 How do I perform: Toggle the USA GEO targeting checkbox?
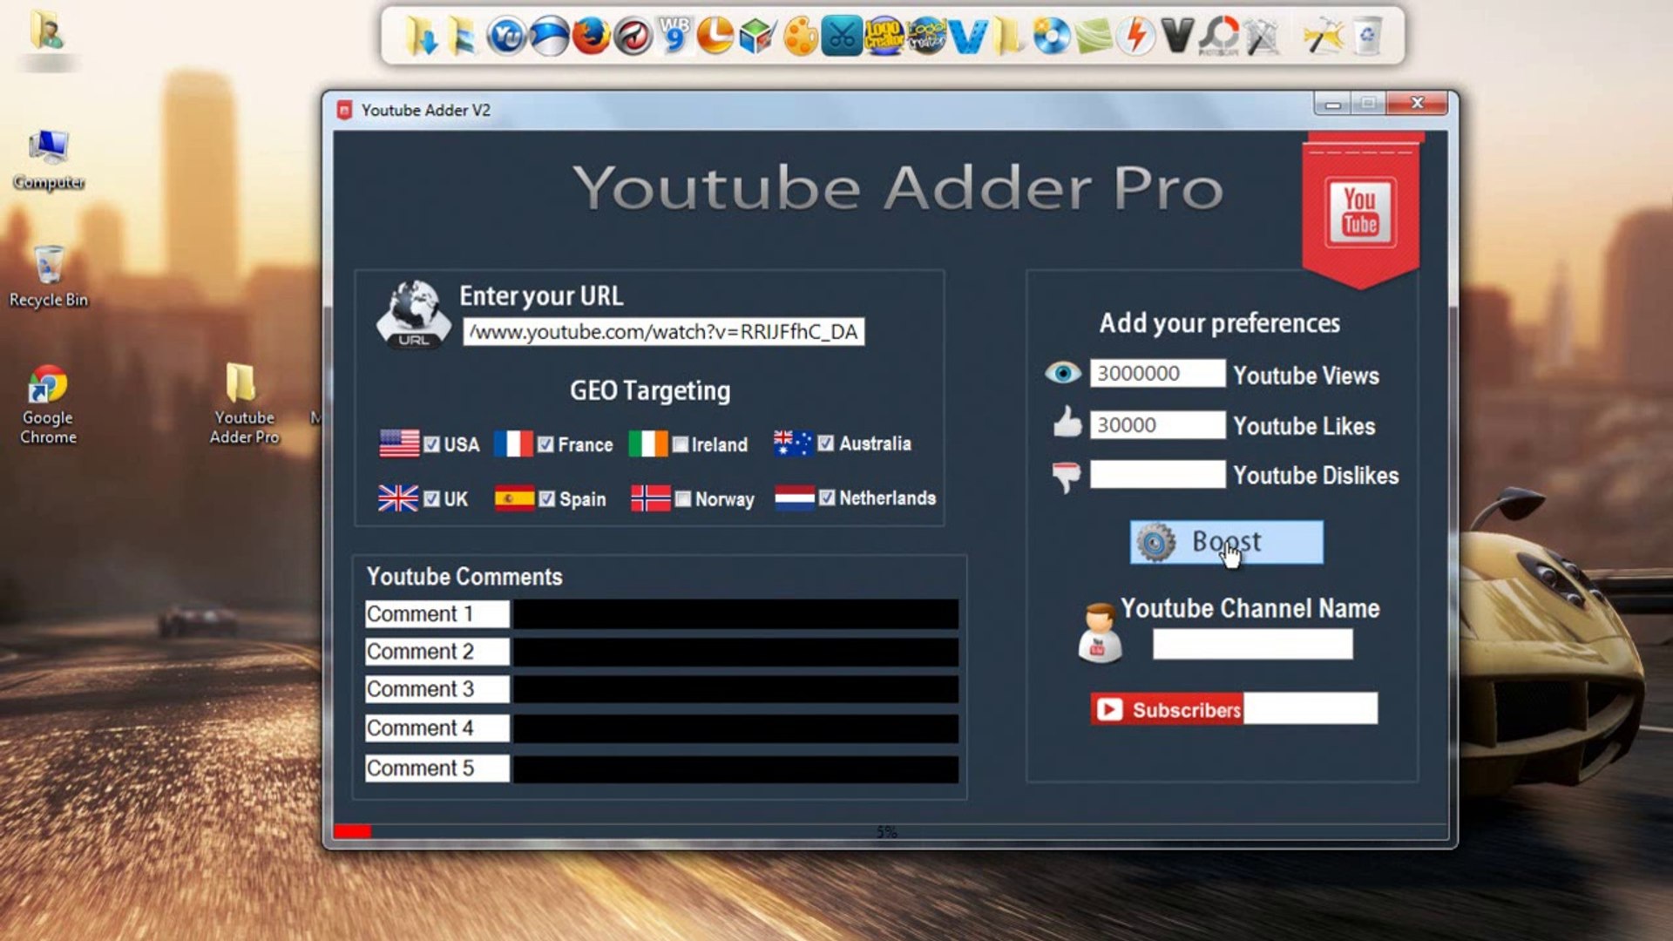[433, 443]
